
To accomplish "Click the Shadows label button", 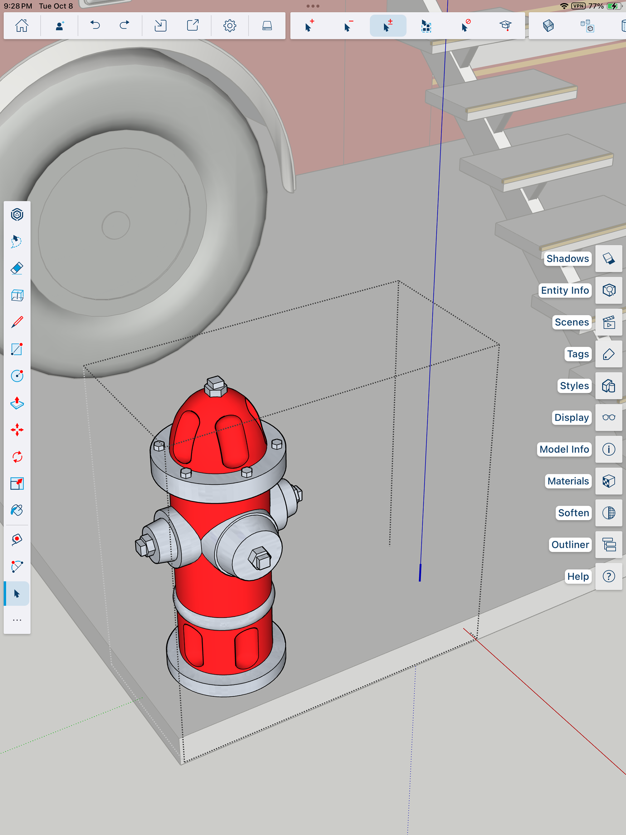I will (x=567, y=259).
